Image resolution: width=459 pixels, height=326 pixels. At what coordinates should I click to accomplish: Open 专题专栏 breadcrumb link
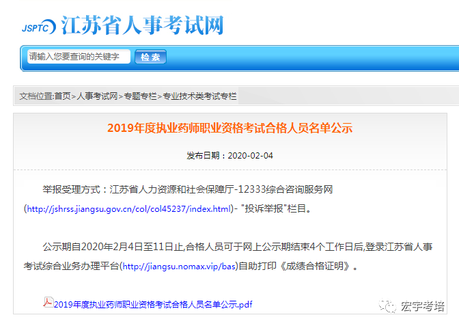click(x=141, y=96)
